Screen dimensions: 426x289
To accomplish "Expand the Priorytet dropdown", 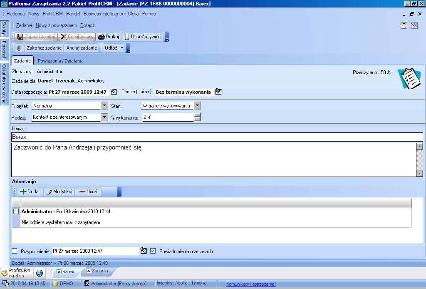I will click(104, 106).
